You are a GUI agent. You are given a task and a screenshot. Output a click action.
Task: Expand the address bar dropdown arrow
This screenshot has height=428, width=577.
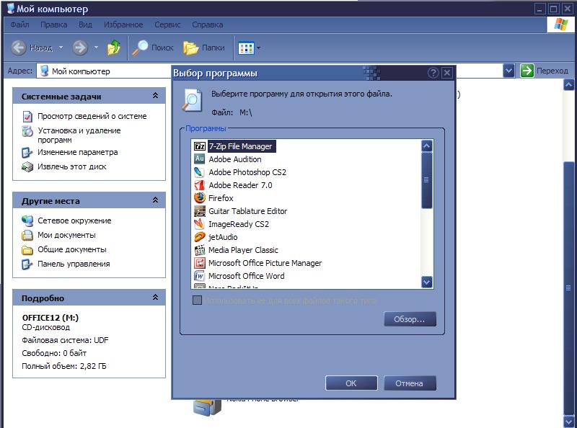click(x=508, y=71)
